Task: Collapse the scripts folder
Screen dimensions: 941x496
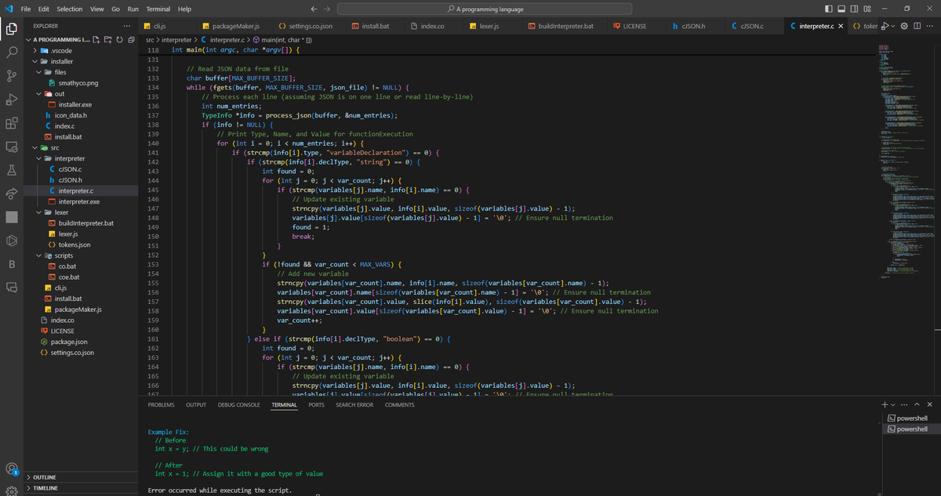Action: (82, 255)
